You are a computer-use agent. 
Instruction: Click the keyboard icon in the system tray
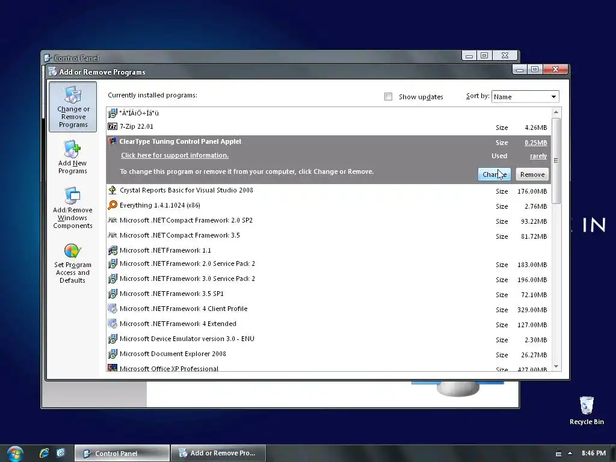click(558, 454)
